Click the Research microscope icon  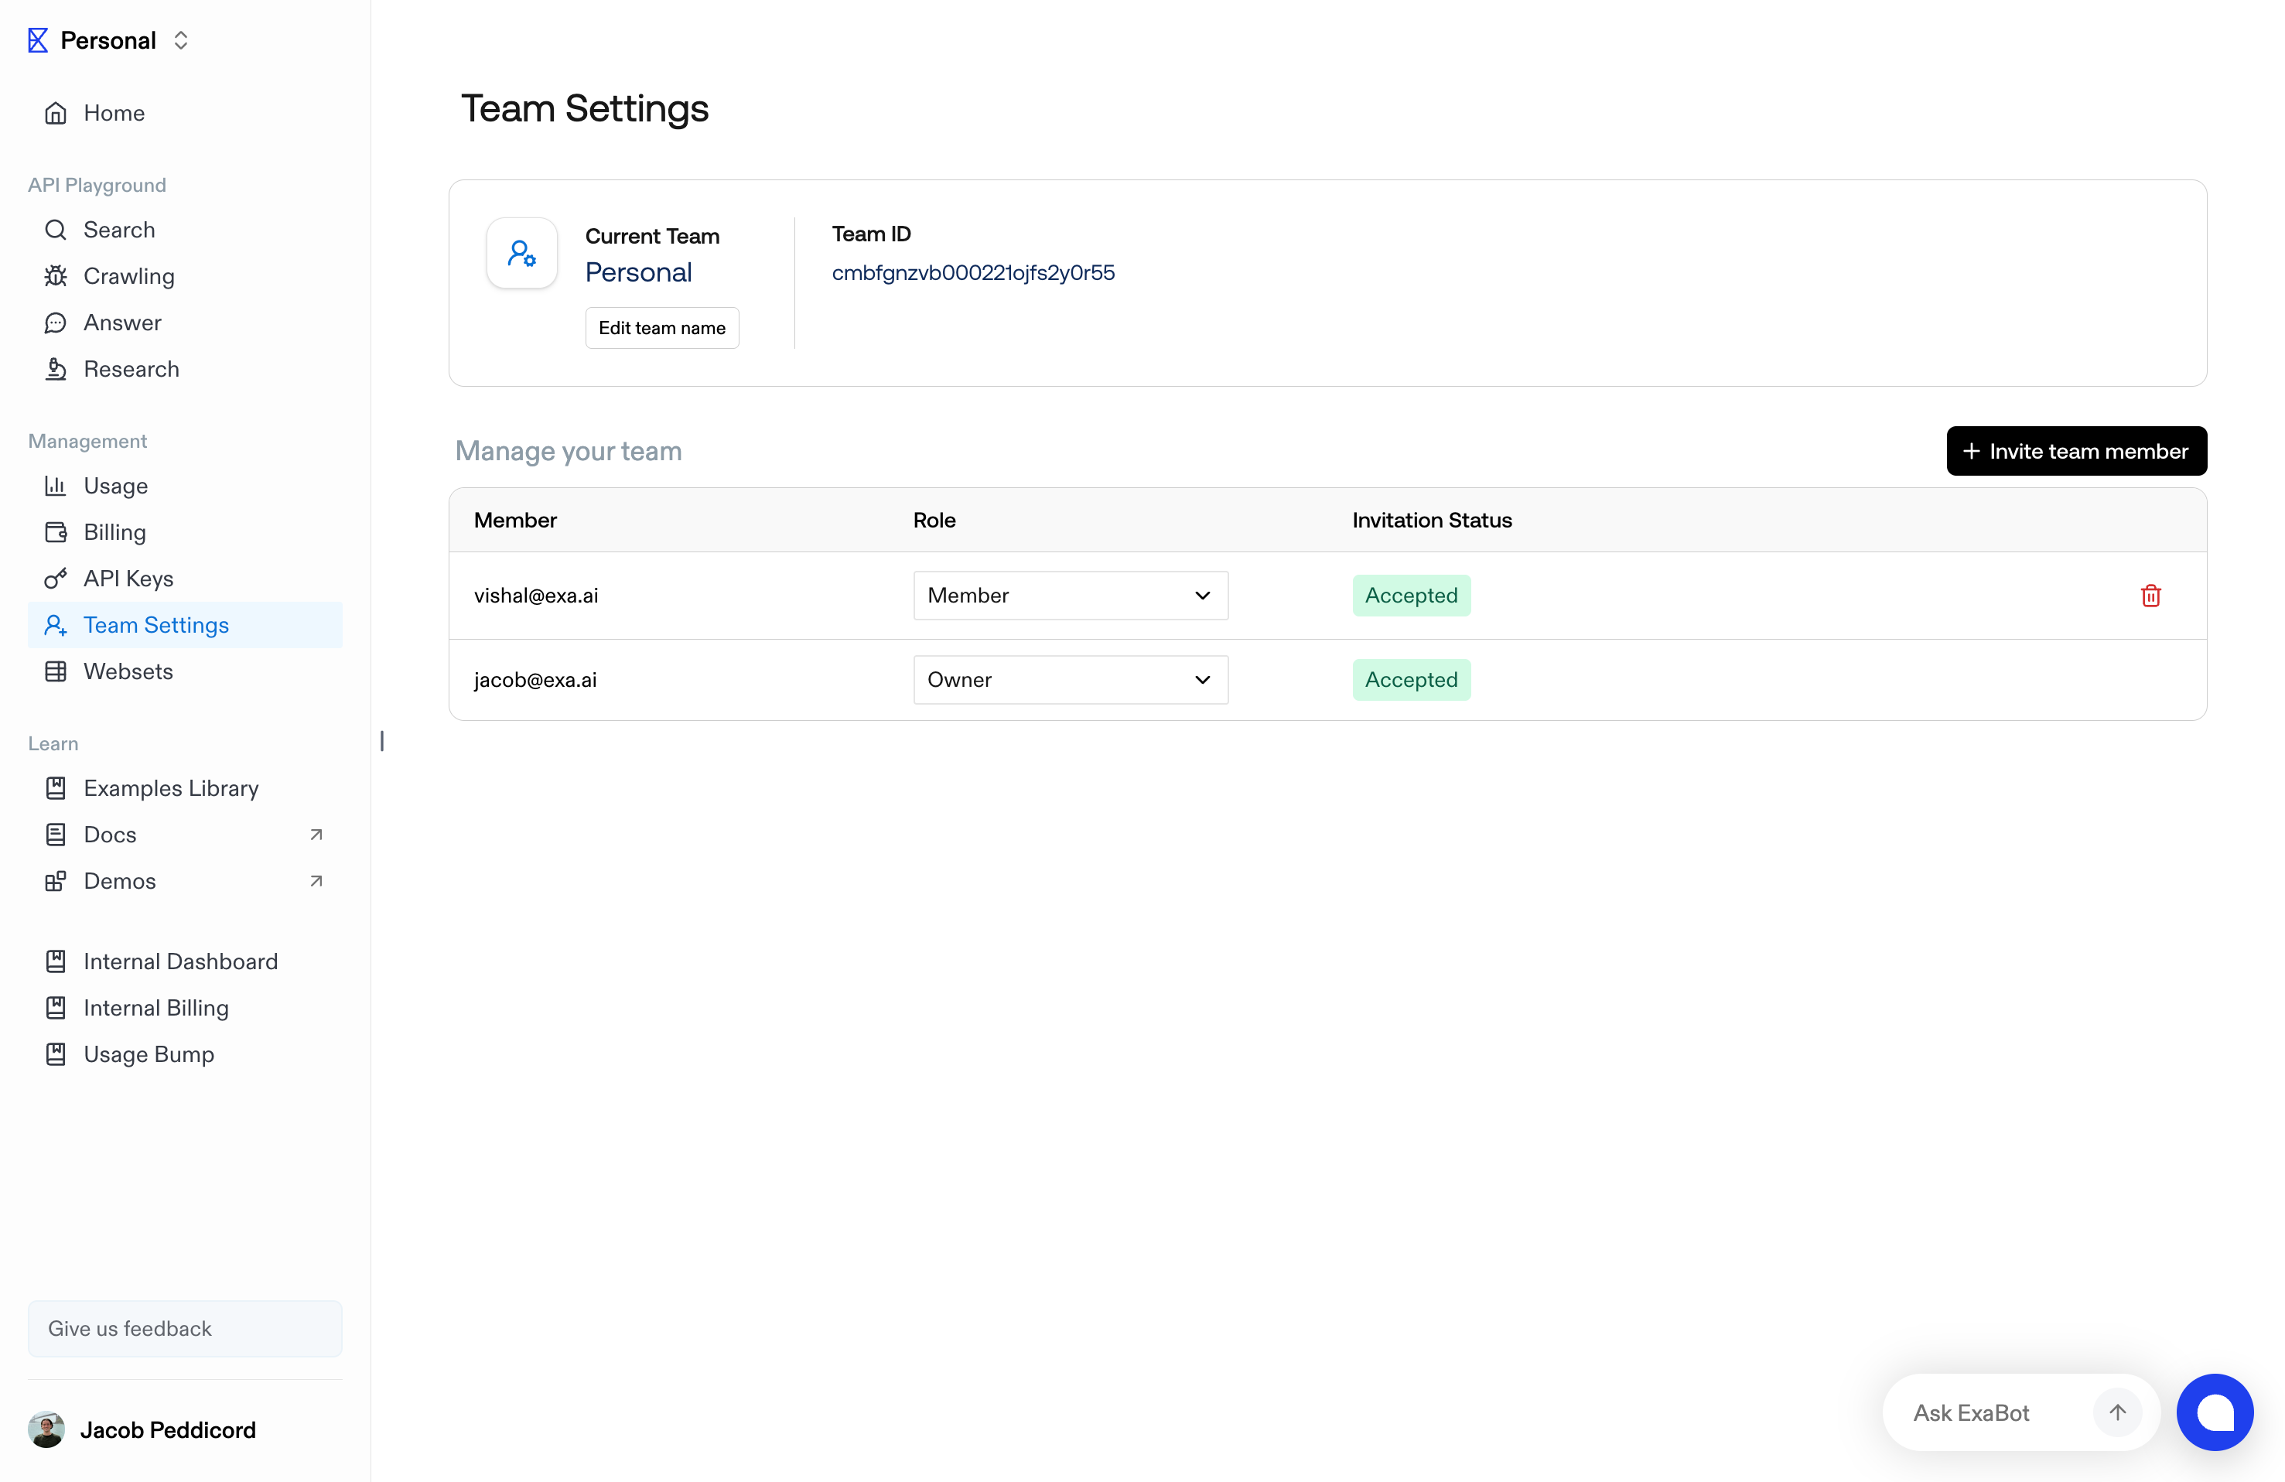coord(56,370)
